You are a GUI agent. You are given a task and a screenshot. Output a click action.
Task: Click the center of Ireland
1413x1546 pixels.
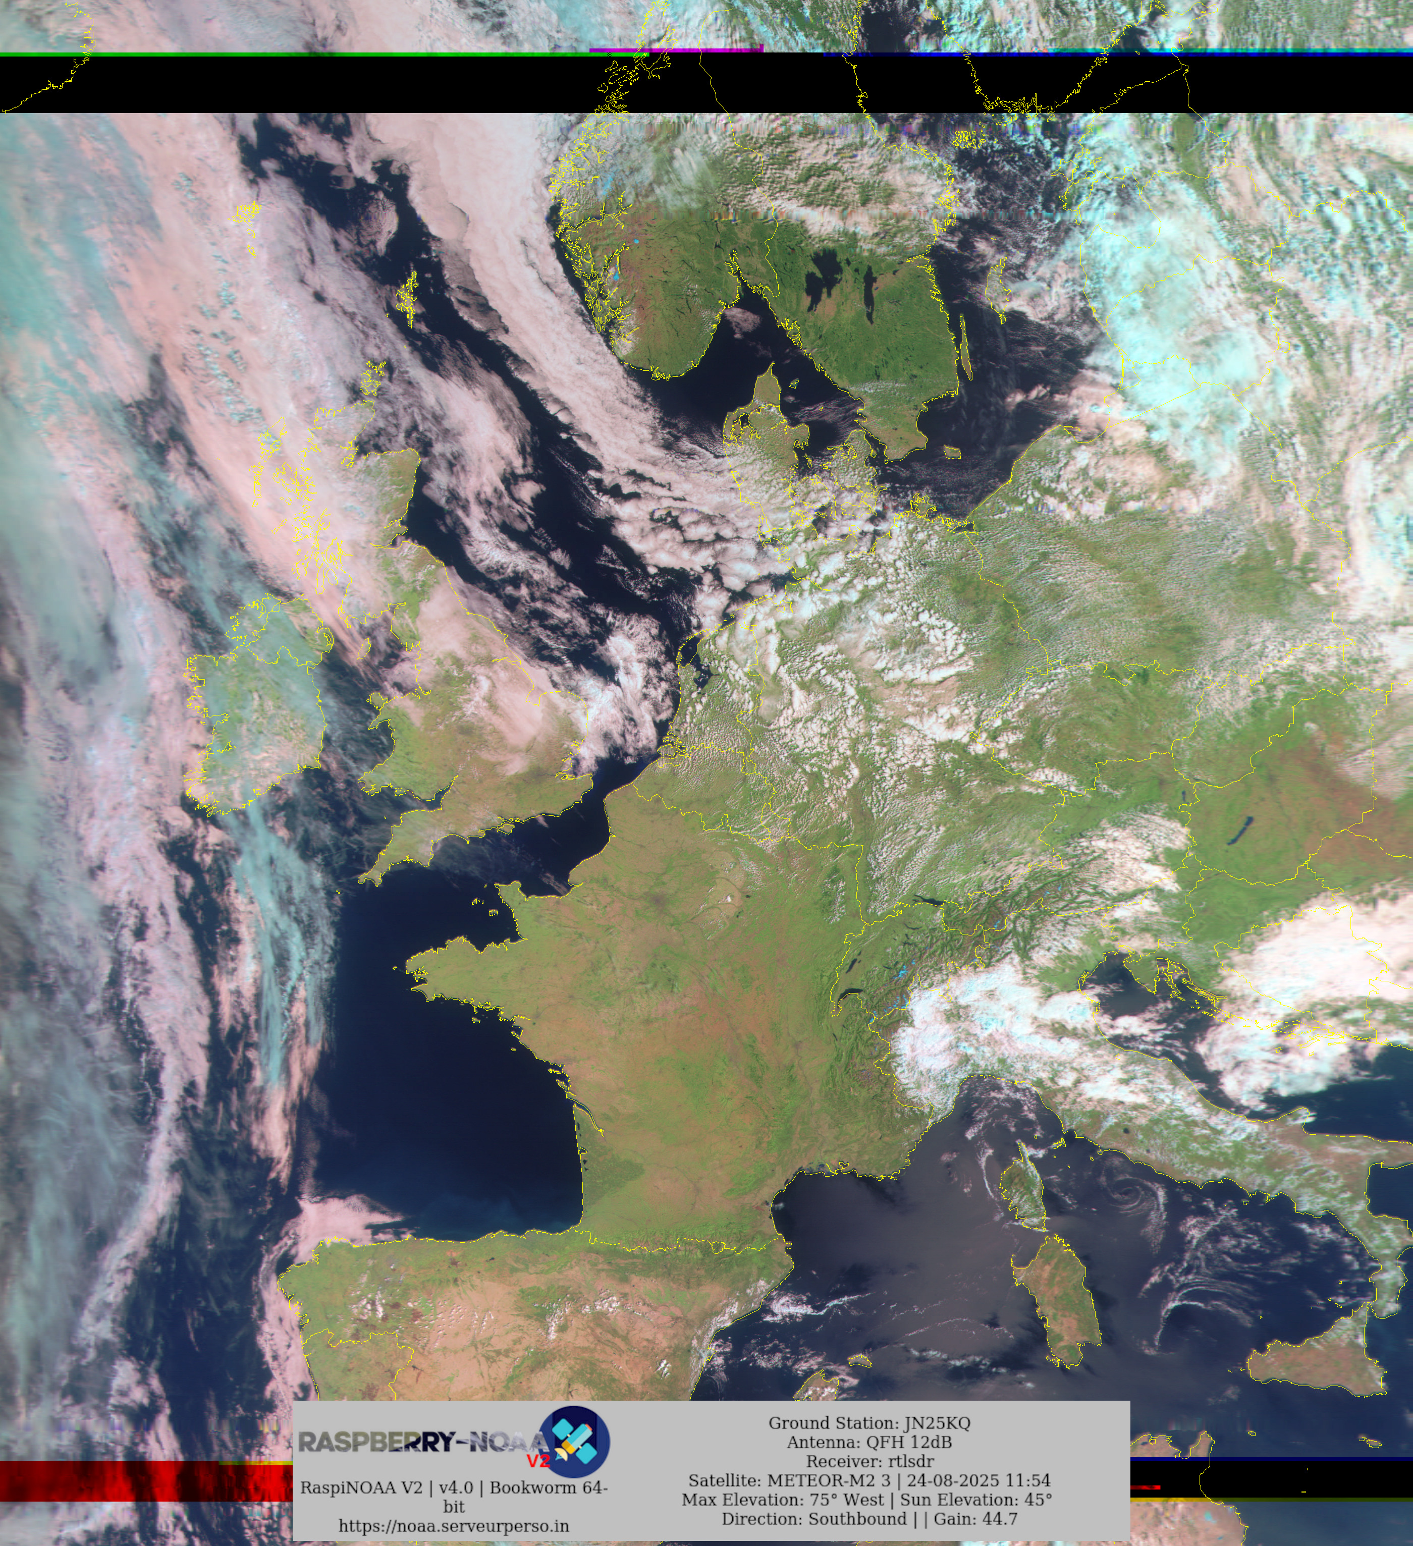(261, 705)
